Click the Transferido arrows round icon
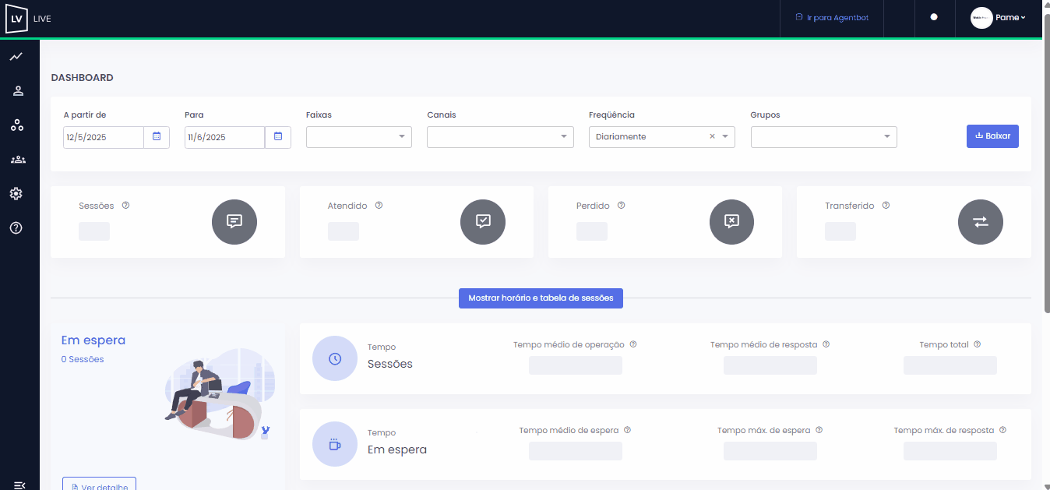This screenshot has height=490, width=1050. coord(980,221)
